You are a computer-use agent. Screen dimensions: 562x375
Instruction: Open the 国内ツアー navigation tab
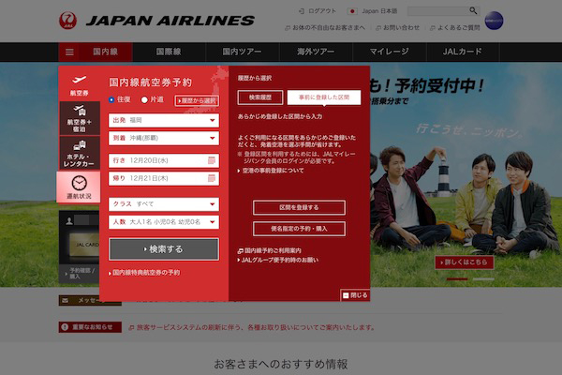[243, 52]
